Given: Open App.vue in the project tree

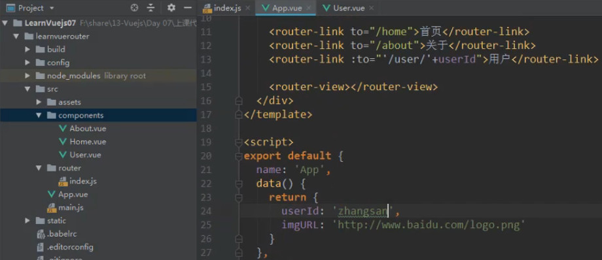Looking at the screenshot, I should [73, 195].
